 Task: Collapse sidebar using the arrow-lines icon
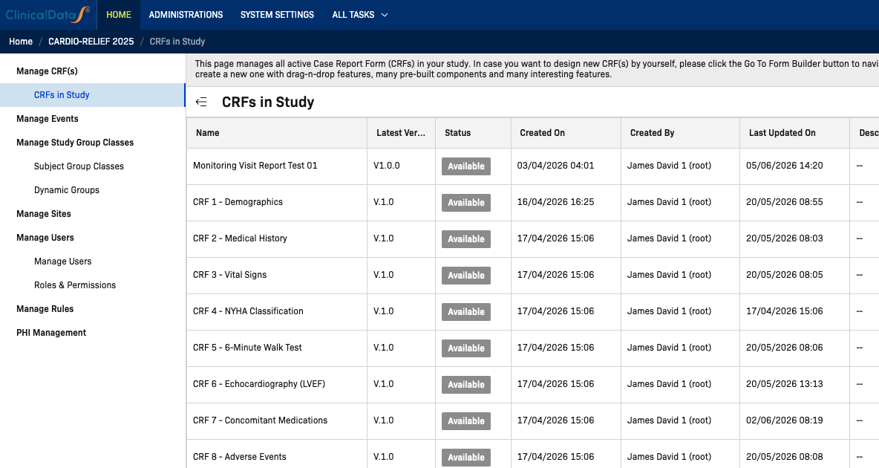[x=201, y=102]
